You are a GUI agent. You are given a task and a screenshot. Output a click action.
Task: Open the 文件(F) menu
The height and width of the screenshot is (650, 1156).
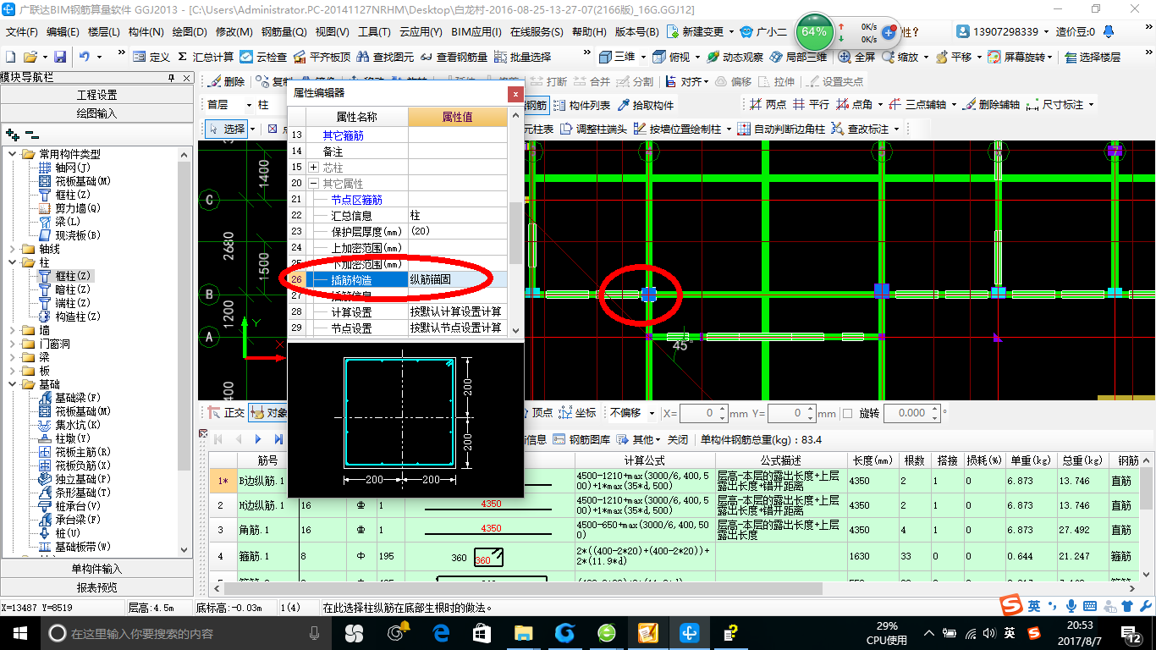pos(22,32)
